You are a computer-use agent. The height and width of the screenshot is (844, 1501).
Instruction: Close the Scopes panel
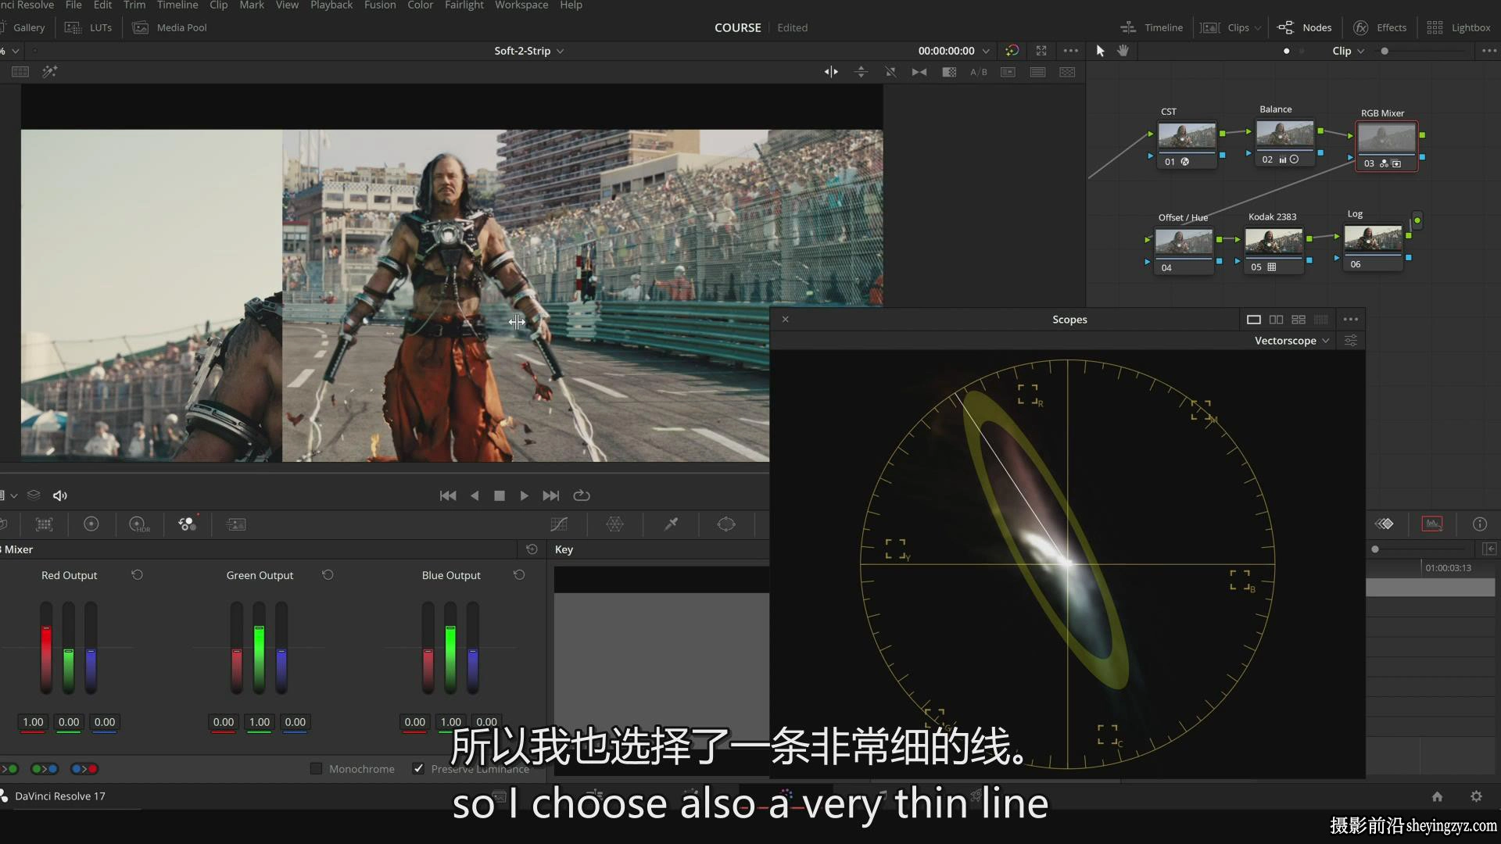[786, 320]
